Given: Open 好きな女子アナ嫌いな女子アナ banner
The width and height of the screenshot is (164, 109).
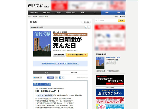Looking at the screenshot, I should coord(110,80).
